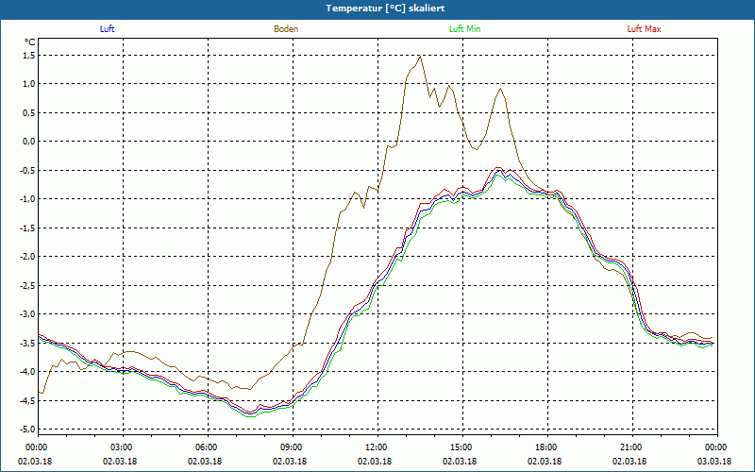Click the 21:00 time label
Viewport: 755px width, 472px height.
pos(629,447)
